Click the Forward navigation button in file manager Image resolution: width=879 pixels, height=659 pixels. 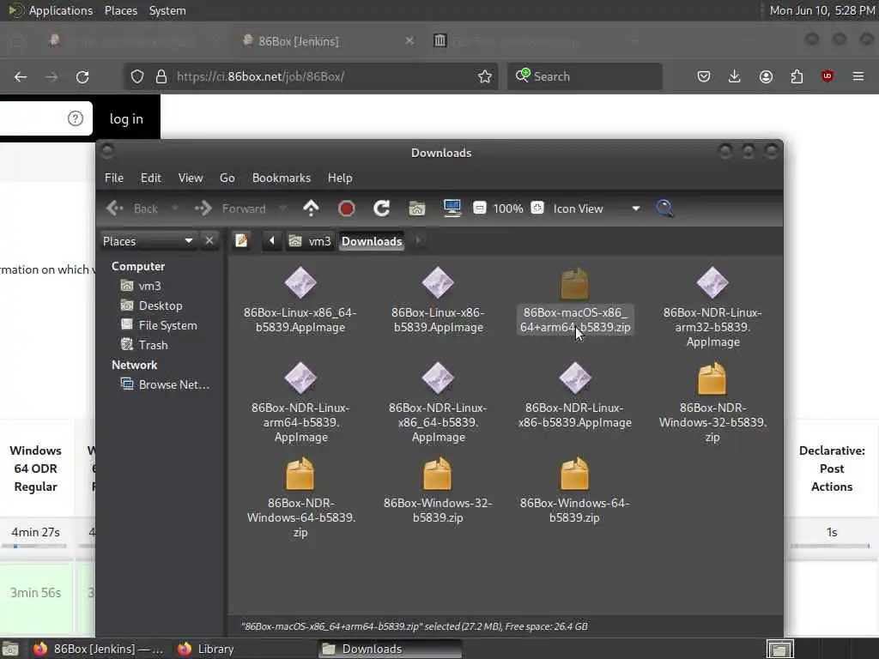coord(230,209)
